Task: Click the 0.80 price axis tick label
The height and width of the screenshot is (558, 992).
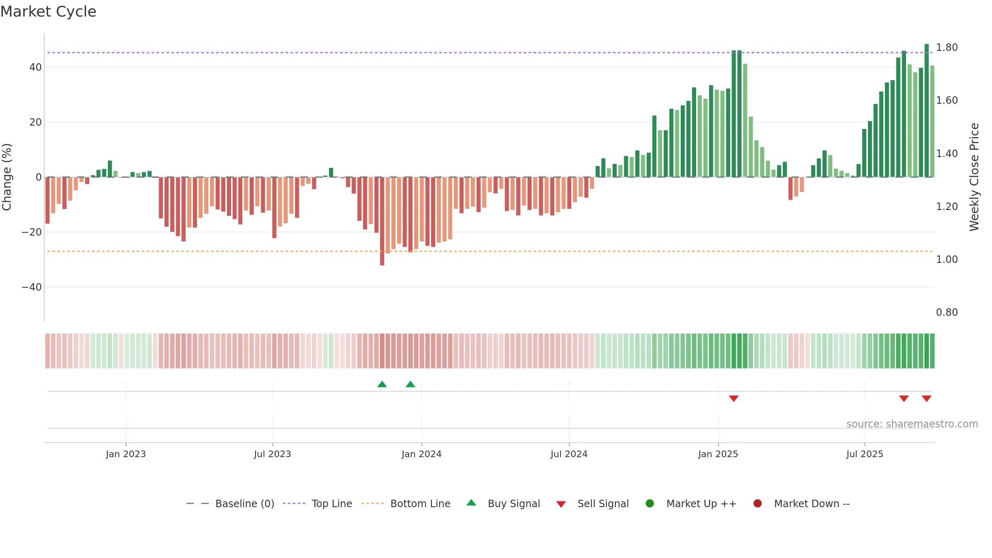Action: click(x=947, y=312)
